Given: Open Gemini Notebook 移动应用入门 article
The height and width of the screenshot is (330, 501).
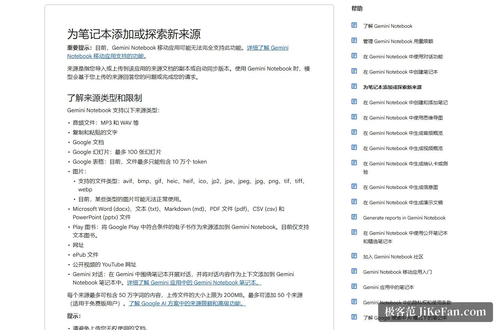Looking at the screenshot, I should point(397,272).
